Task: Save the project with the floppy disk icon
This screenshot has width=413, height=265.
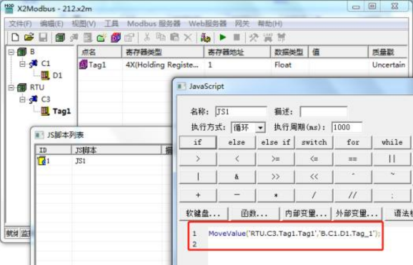Action: coord(43,37)
